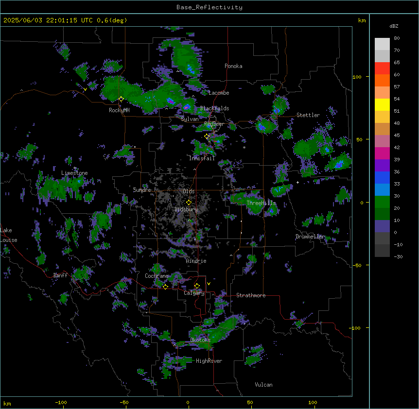
Task: Select the Banff label
Action: coord(60,275)
